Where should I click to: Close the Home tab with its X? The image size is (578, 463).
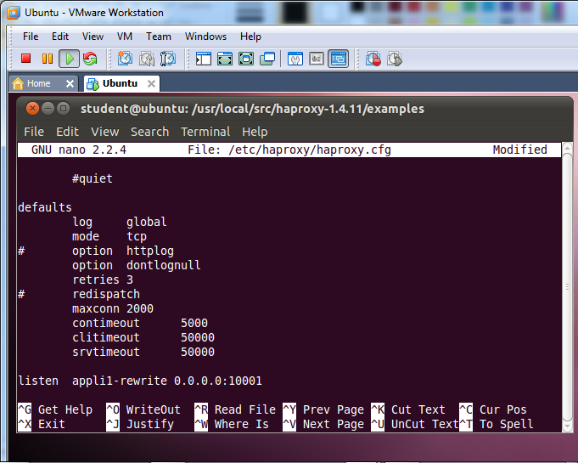click(x=70, y=84)
